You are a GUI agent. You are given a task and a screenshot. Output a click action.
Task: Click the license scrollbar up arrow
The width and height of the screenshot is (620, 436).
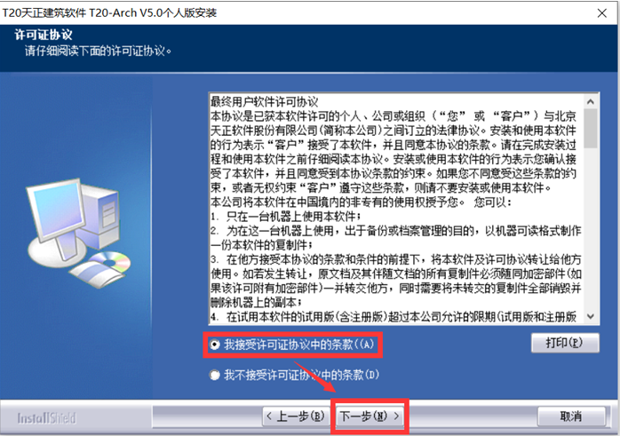(x=591, y=101)
